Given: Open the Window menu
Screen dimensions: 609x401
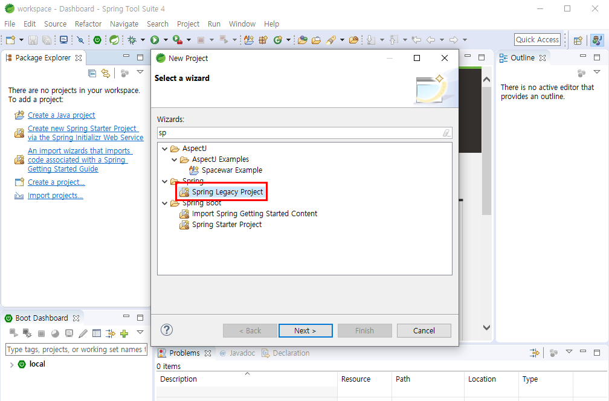Looking at the screenshot, I should point(242,24).
